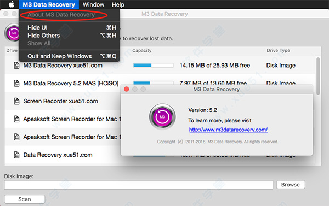This screenshot has width=329, height=206.
Task: Open the Apple menu
Action: tap(12, 4)
